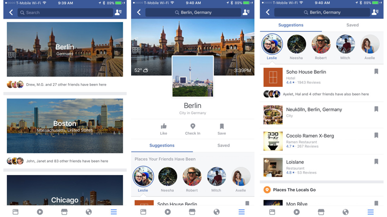
Task: Open Marketplace icon in right phone's bottom bar
Action: pos(321,212)
